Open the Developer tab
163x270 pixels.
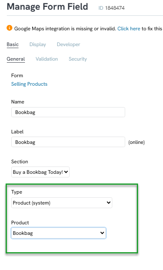pos(68,44)
